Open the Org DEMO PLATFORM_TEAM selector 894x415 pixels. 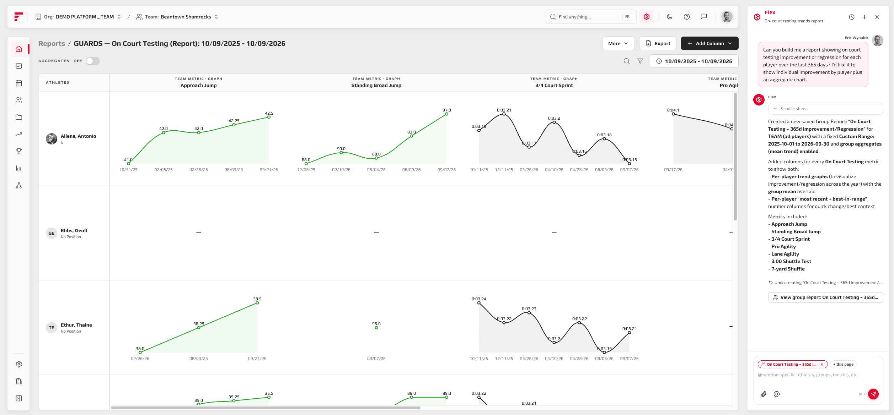(x=78, y=17)
